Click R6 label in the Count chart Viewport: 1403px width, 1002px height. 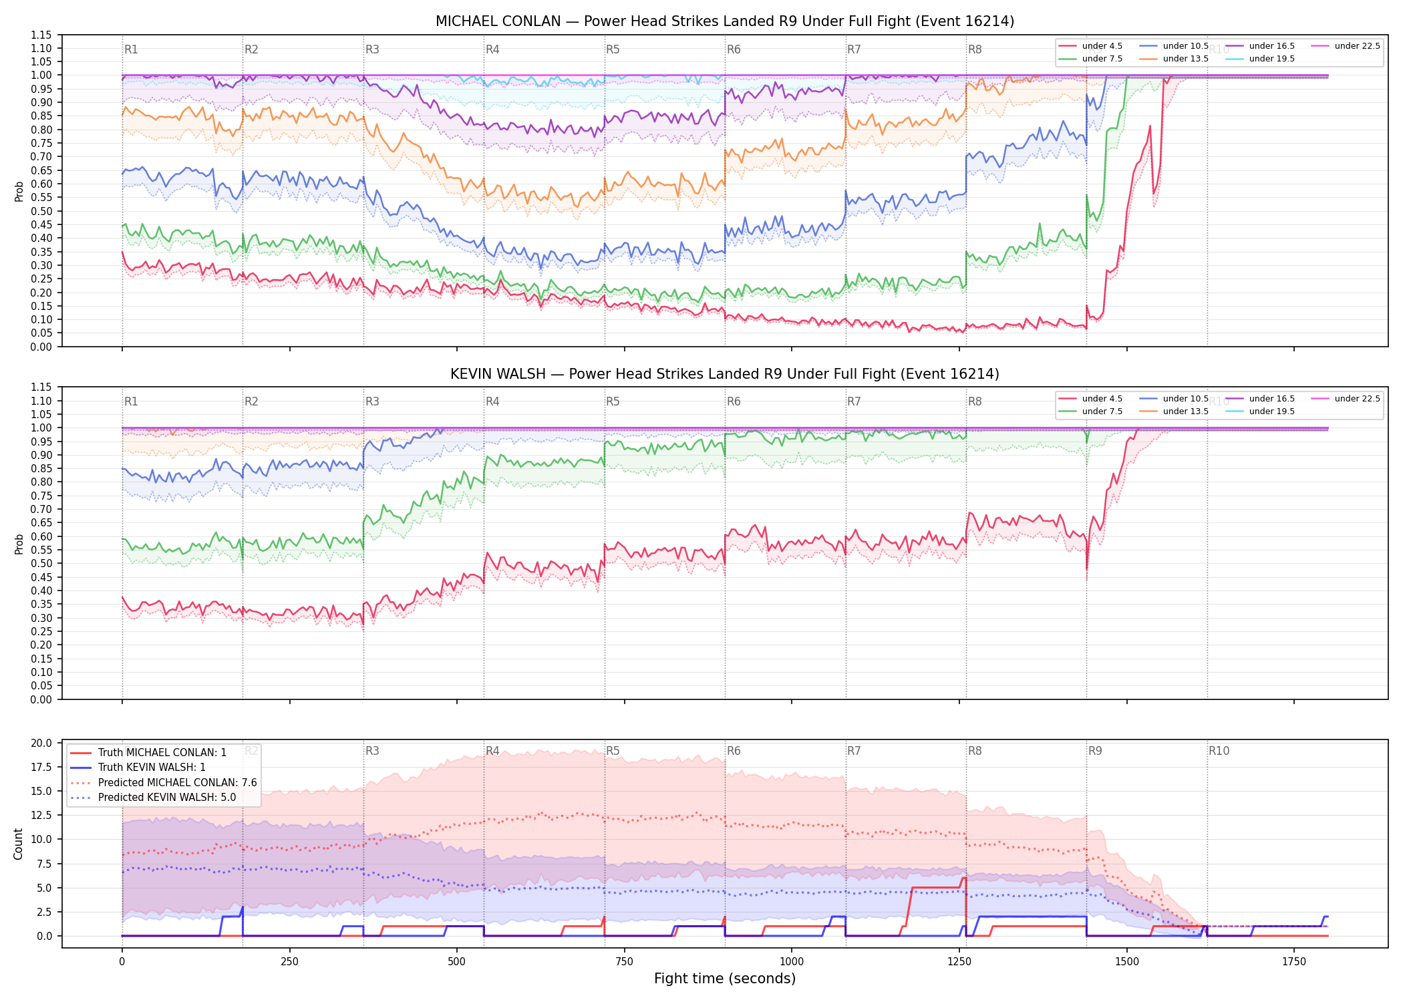point(734,751)
